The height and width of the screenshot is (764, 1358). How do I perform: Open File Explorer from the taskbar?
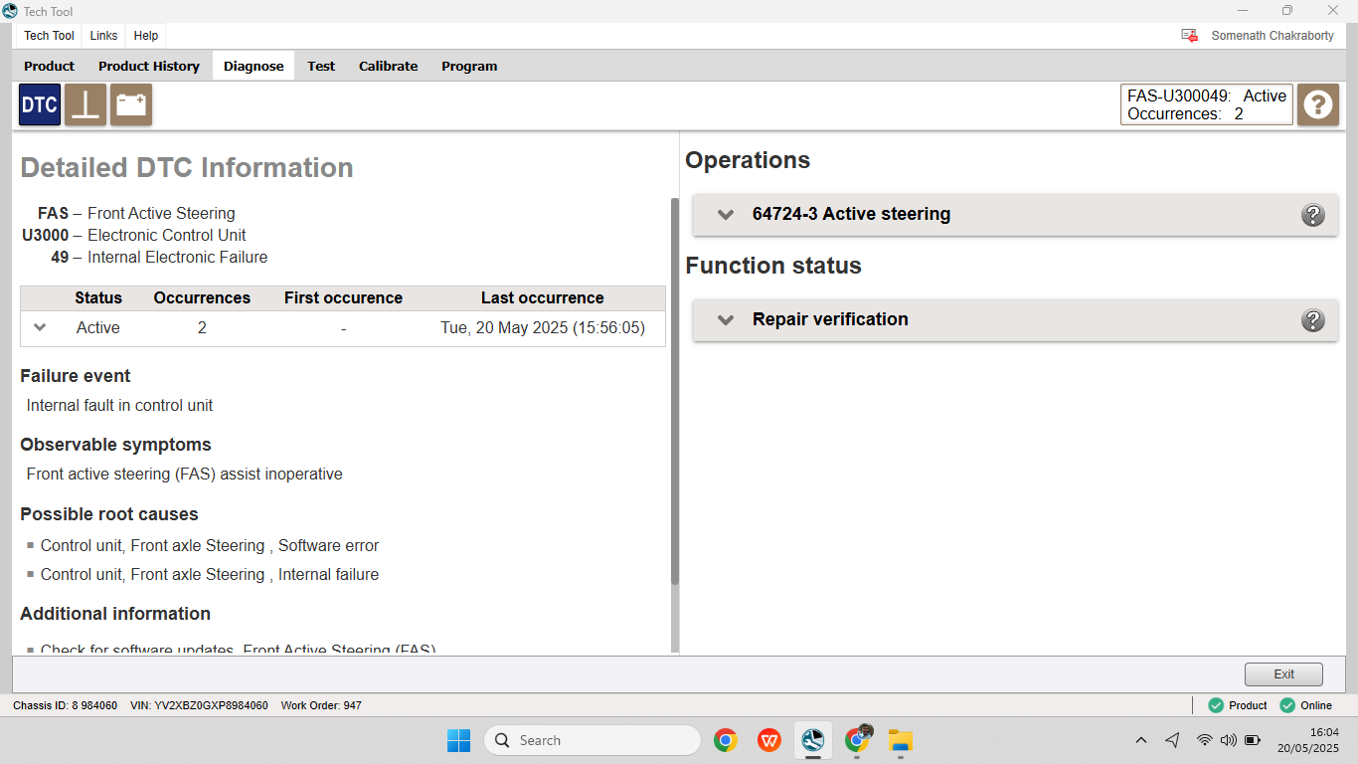[x=901, y=740]
